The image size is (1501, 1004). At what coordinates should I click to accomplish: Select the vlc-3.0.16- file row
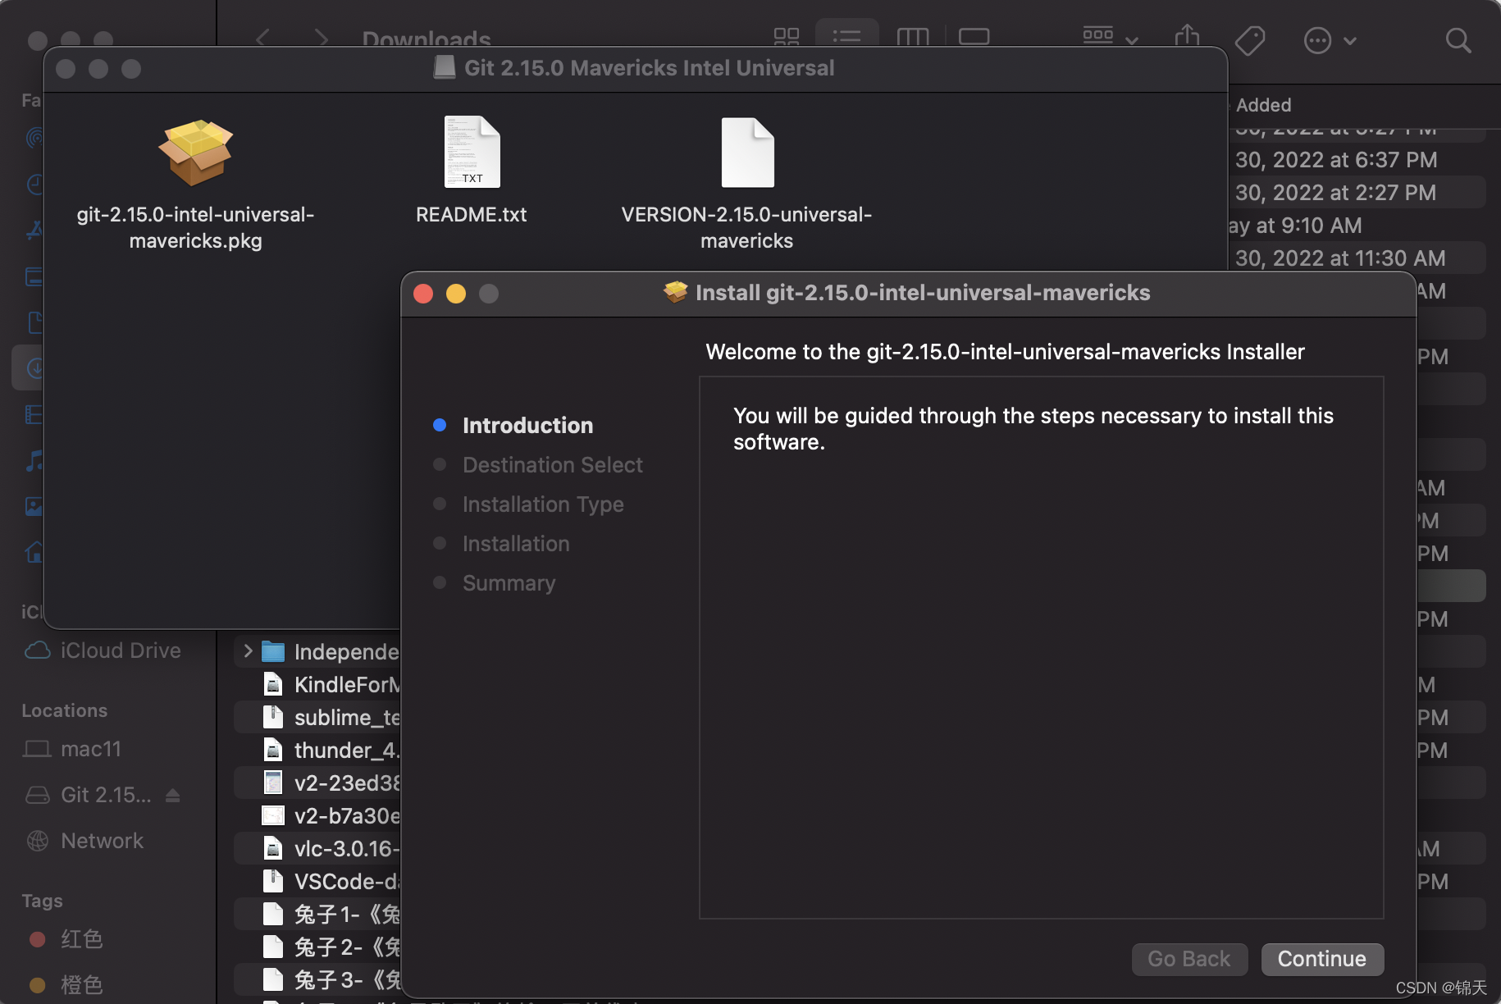click(x=318, y=849)
